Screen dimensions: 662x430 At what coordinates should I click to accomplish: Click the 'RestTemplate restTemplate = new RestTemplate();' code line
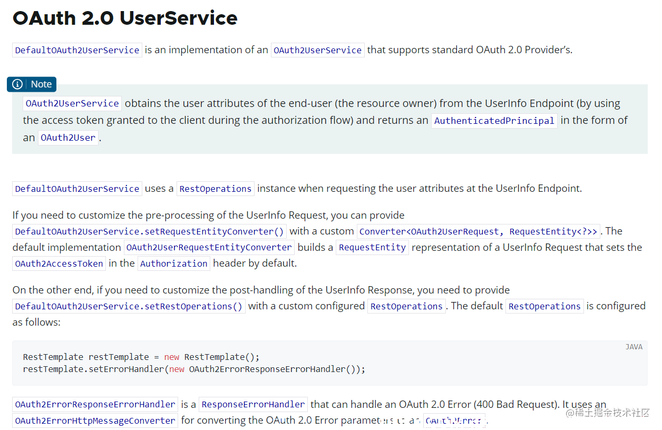click(141, 357)
